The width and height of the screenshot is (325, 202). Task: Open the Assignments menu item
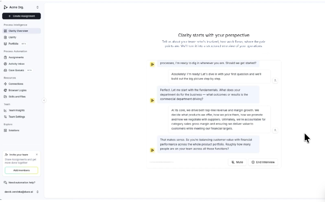[x=16, y=57]
